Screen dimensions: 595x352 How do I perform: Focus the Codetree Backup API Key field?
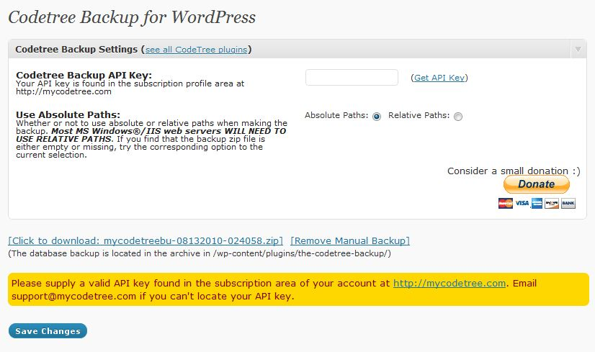click(352, 77)
